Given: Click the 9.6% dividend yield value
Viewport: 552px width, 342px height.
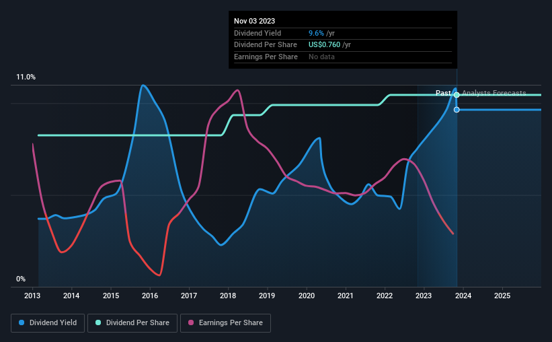Looking at the screenshot, I should (316, 33).
